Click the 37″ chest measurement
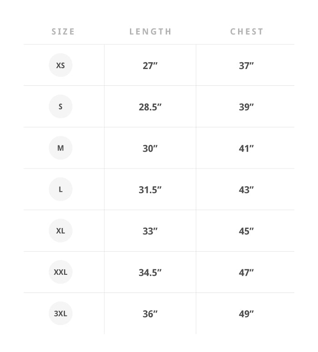 [x=246, y=66]
